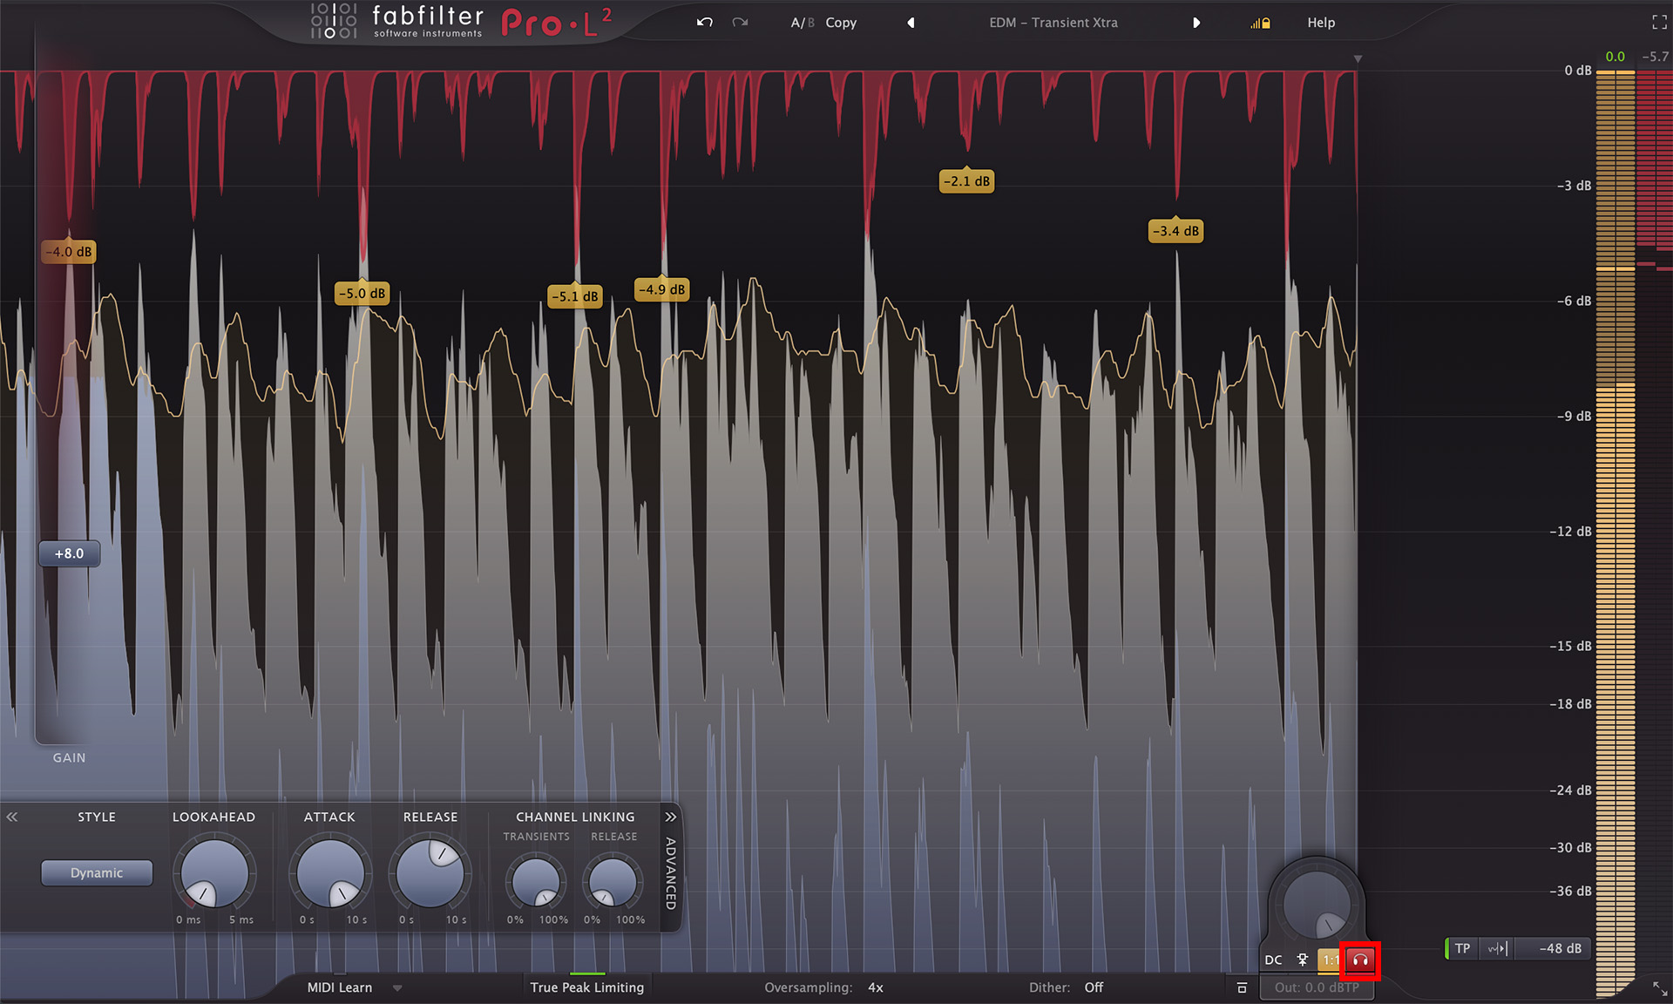Toggle the DC offset filter
Viewport: 1673px width, 1004px height.
[1274, 960]
